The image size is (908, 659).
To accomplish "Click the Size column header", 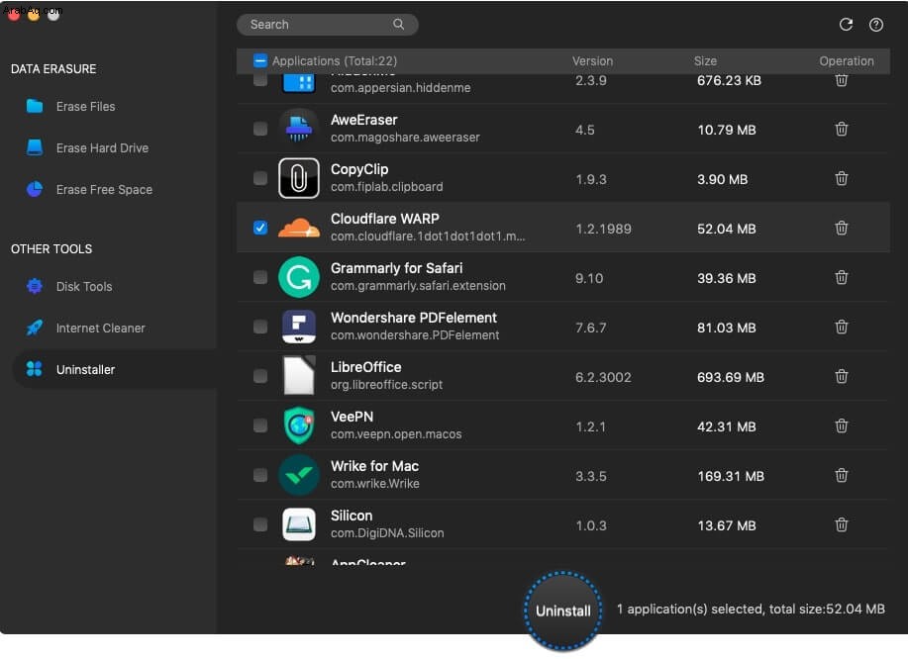I will click(705, 60).
